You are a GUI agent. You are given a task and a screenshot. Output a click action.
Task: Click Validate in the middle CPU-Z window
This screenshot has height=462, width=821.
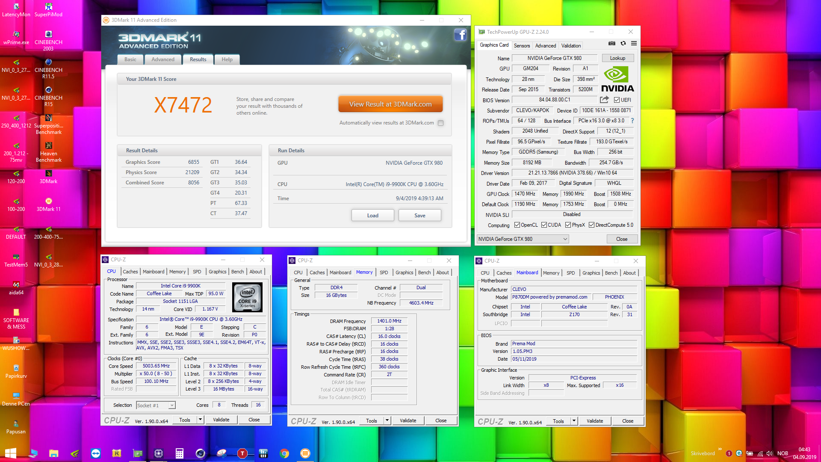pyautogui.click(x=408, y=421)
